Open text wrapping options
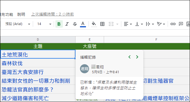 coord(150,24)
